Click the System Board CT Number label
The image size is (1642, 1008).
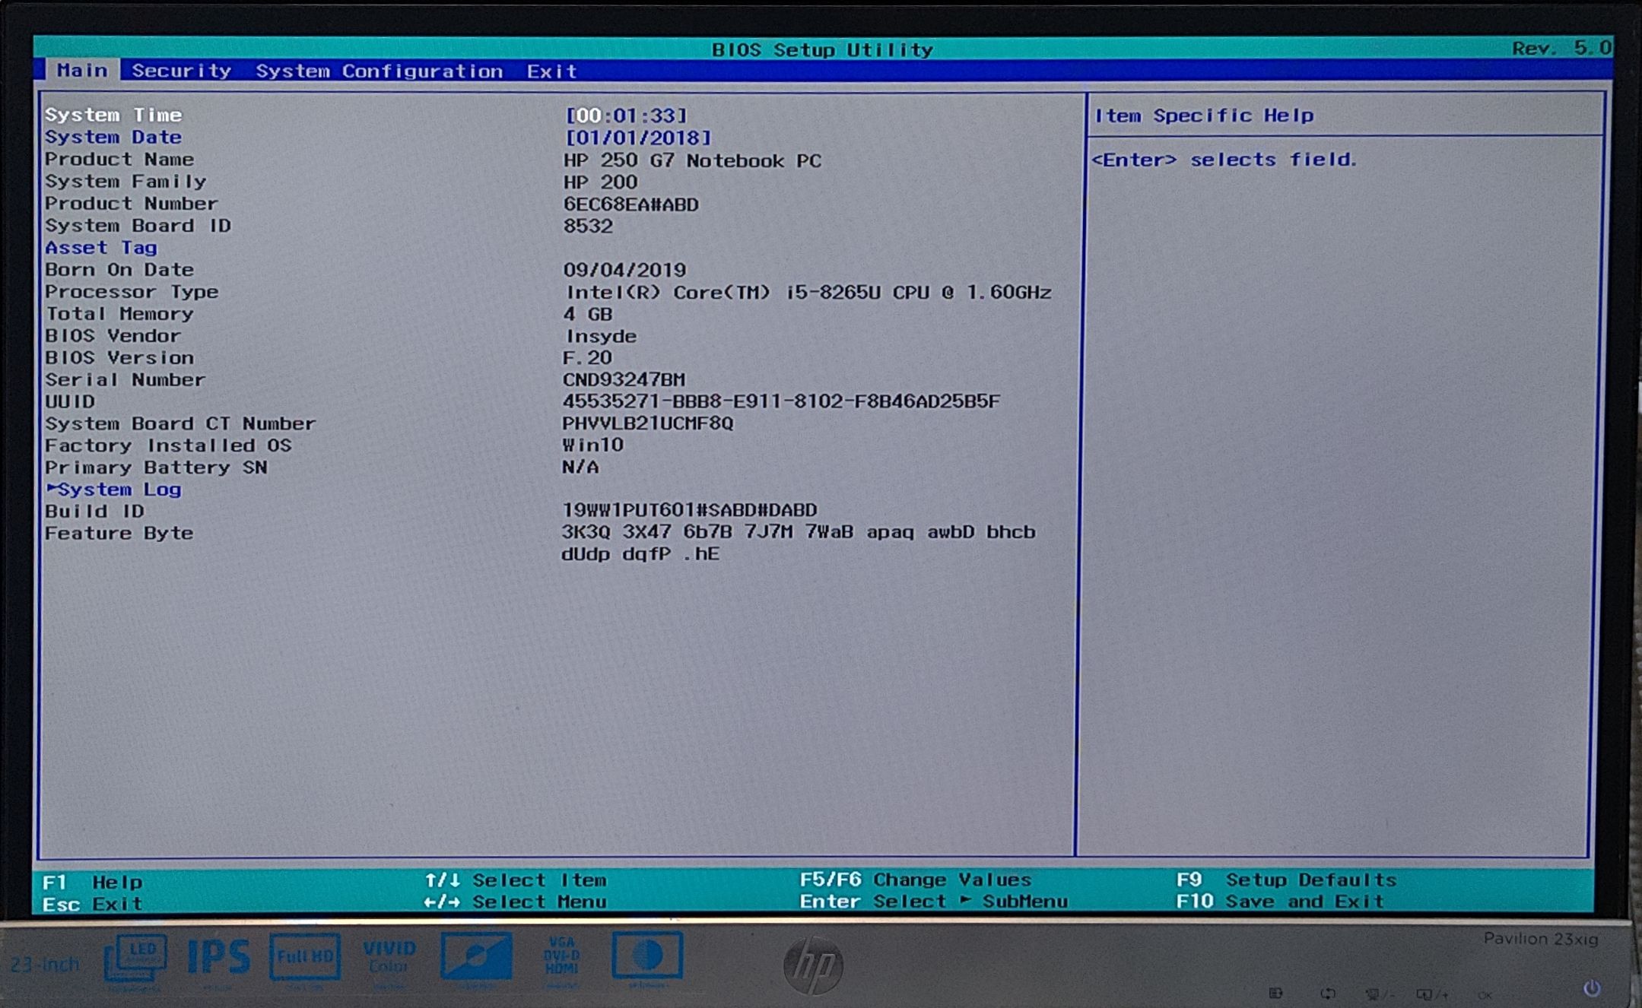click(180, 423)
